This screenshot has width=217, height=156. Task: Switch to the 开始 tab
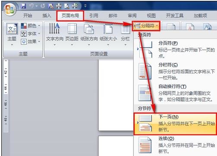[x=28, y=16]
